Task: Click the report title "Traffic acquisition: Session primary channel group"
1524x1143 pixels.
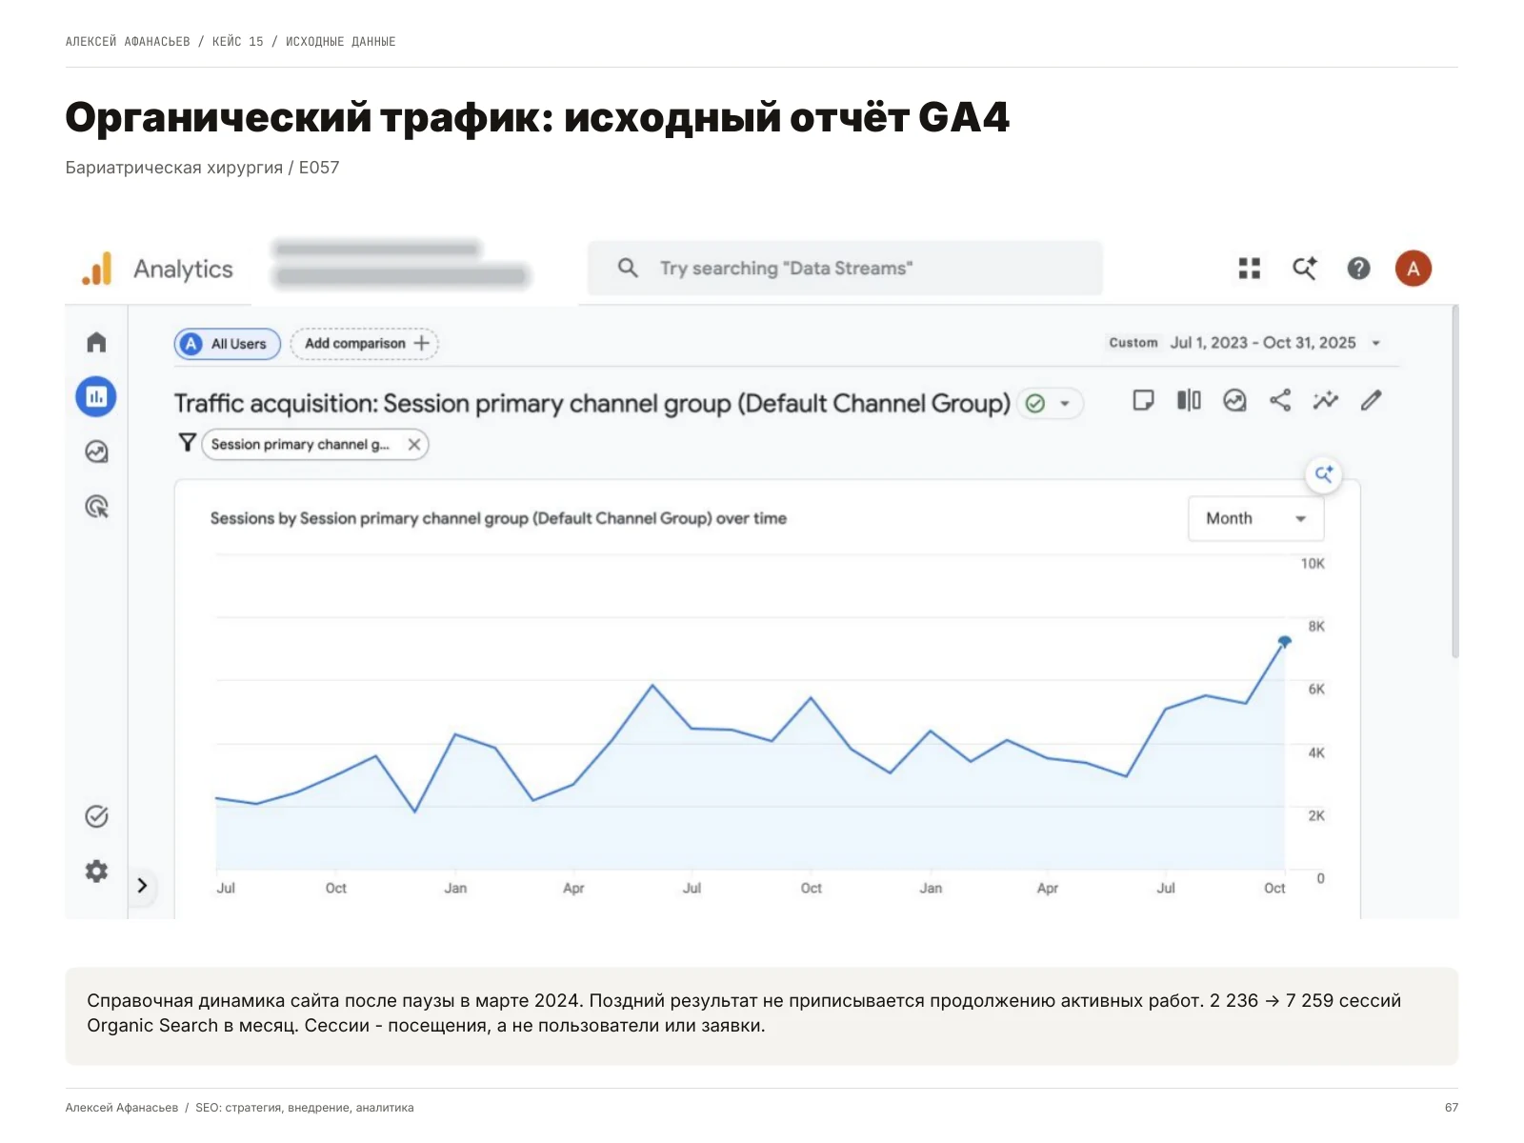Action: pyautogui.click(x=592, y=404)
